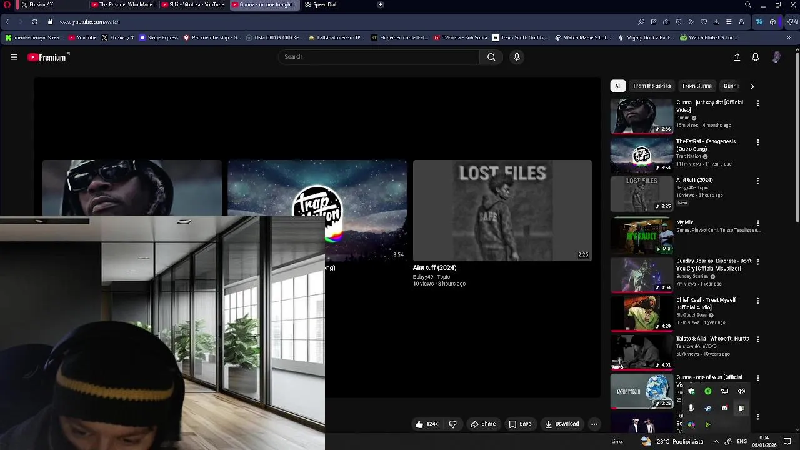Switch to Speed Dial tab
Image resolution: width=800 pixels, height=450 pixels.
click(334, 4)
